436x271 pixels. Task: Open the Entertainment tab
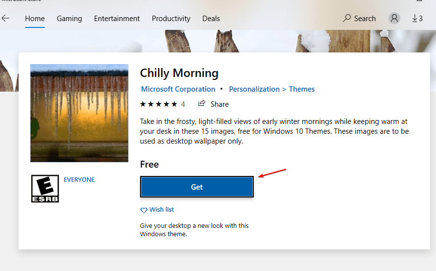[117, 19]
